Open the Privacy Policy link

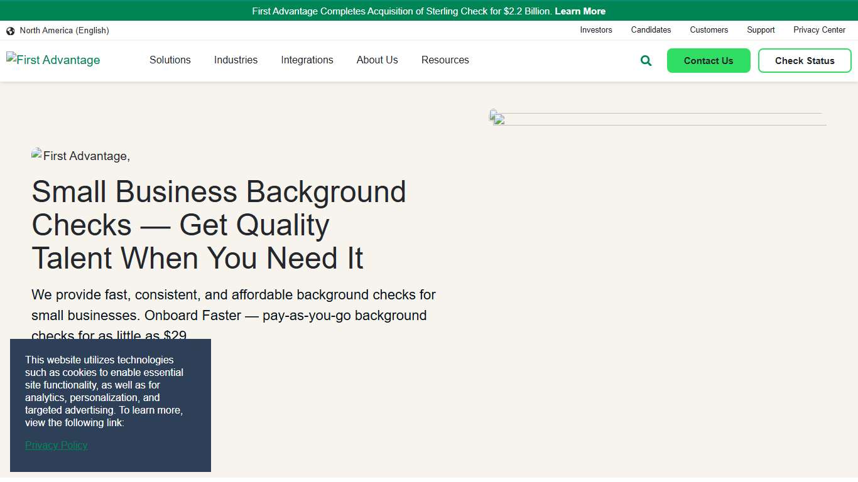(56, 445)
